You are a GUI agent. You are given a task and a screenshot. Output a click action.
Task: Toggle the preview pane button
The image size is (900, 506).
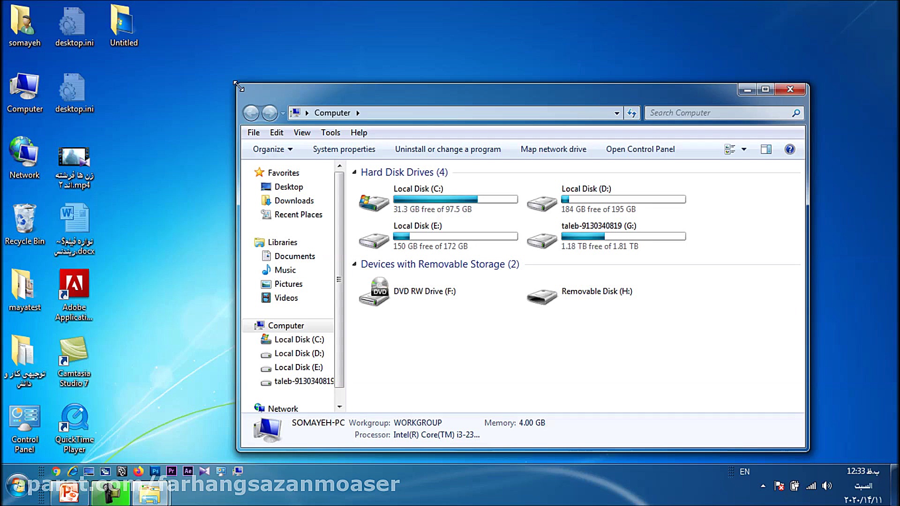pos(766,149)
